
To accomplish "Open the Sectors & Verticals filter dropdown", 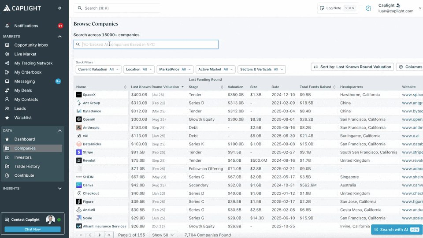I will (x=262, y=69).
